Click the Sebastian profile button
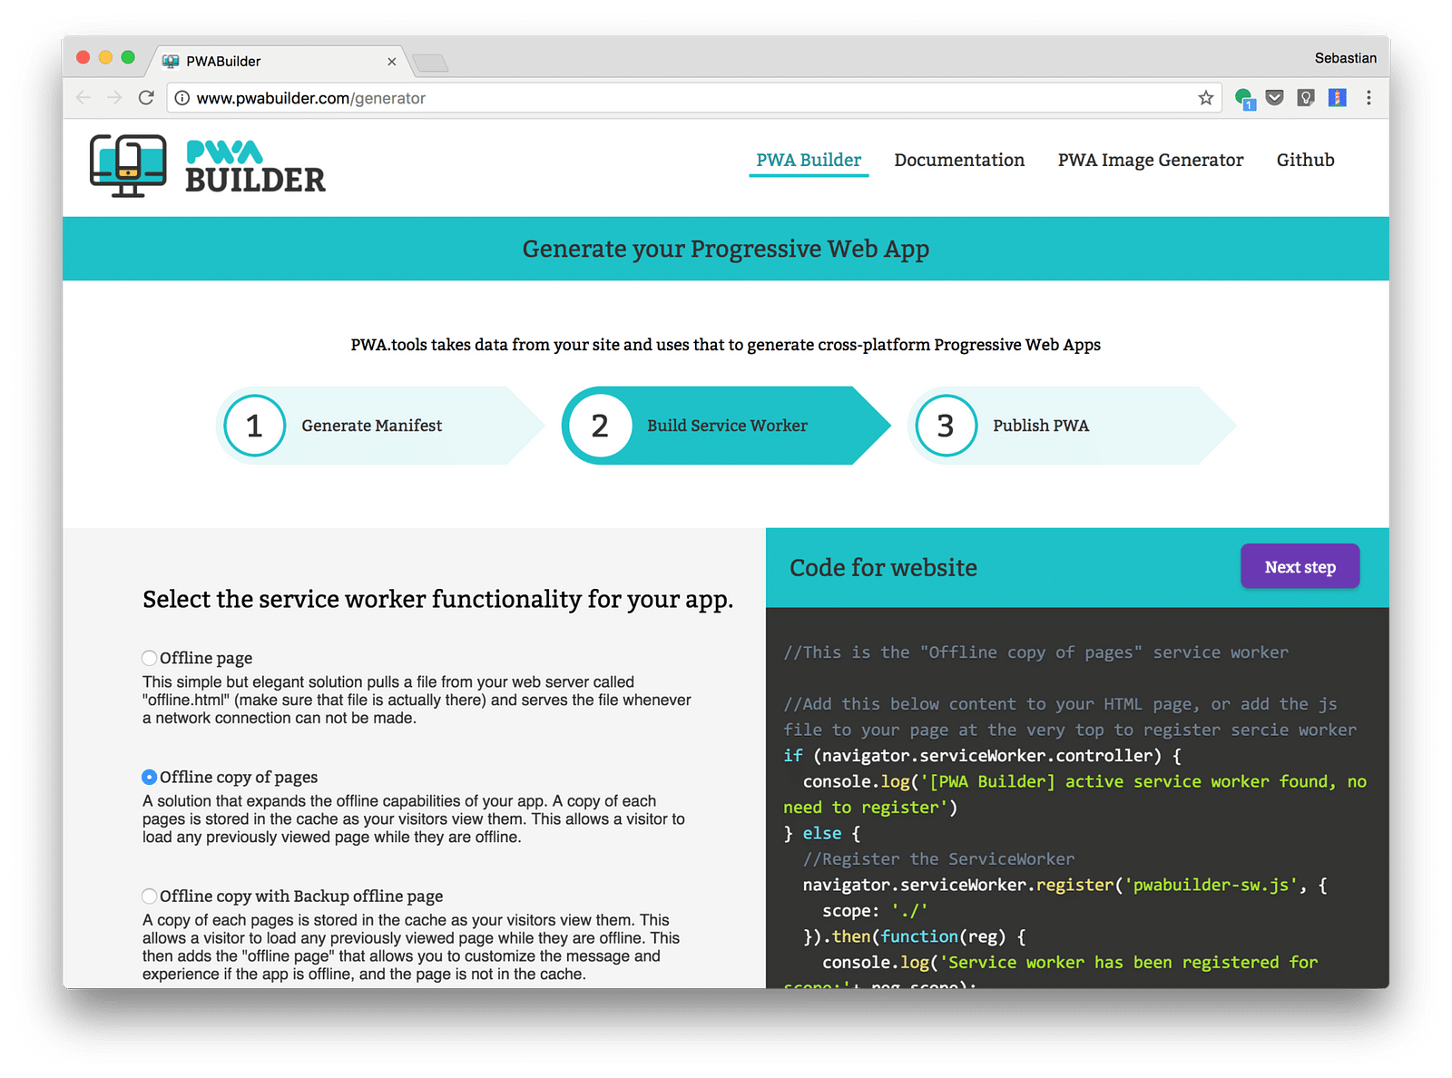This screenshot has height=1078, width=1452. pyautogui.click(x=1345, y=58)
